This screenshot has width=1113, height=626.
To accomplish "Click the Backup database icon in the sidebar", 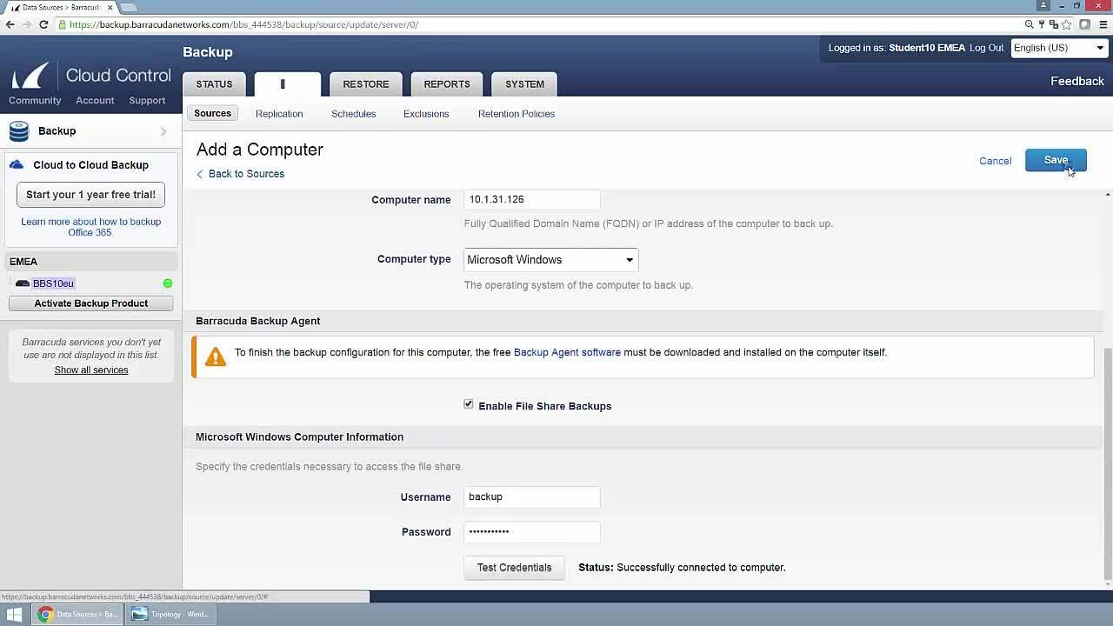I will point(19,131).
